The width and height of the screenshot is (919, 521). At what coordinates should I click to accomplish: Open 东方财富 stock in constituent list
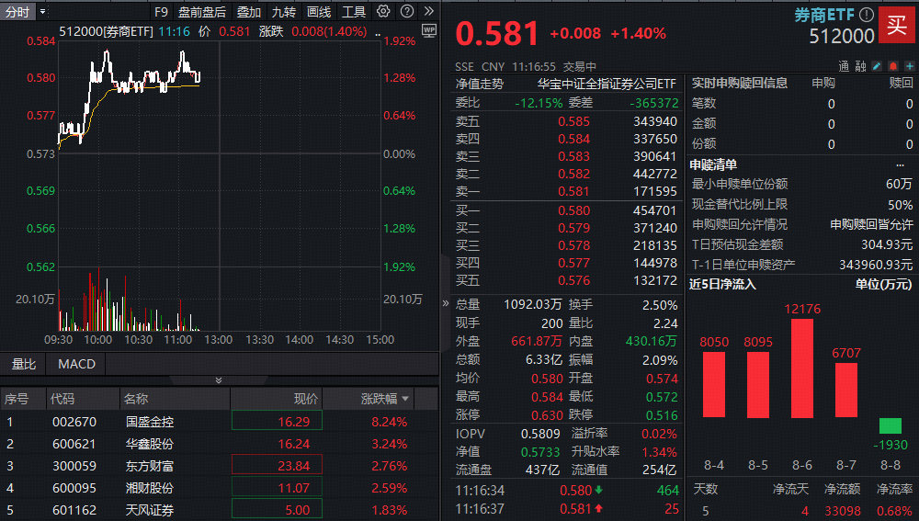149,466
